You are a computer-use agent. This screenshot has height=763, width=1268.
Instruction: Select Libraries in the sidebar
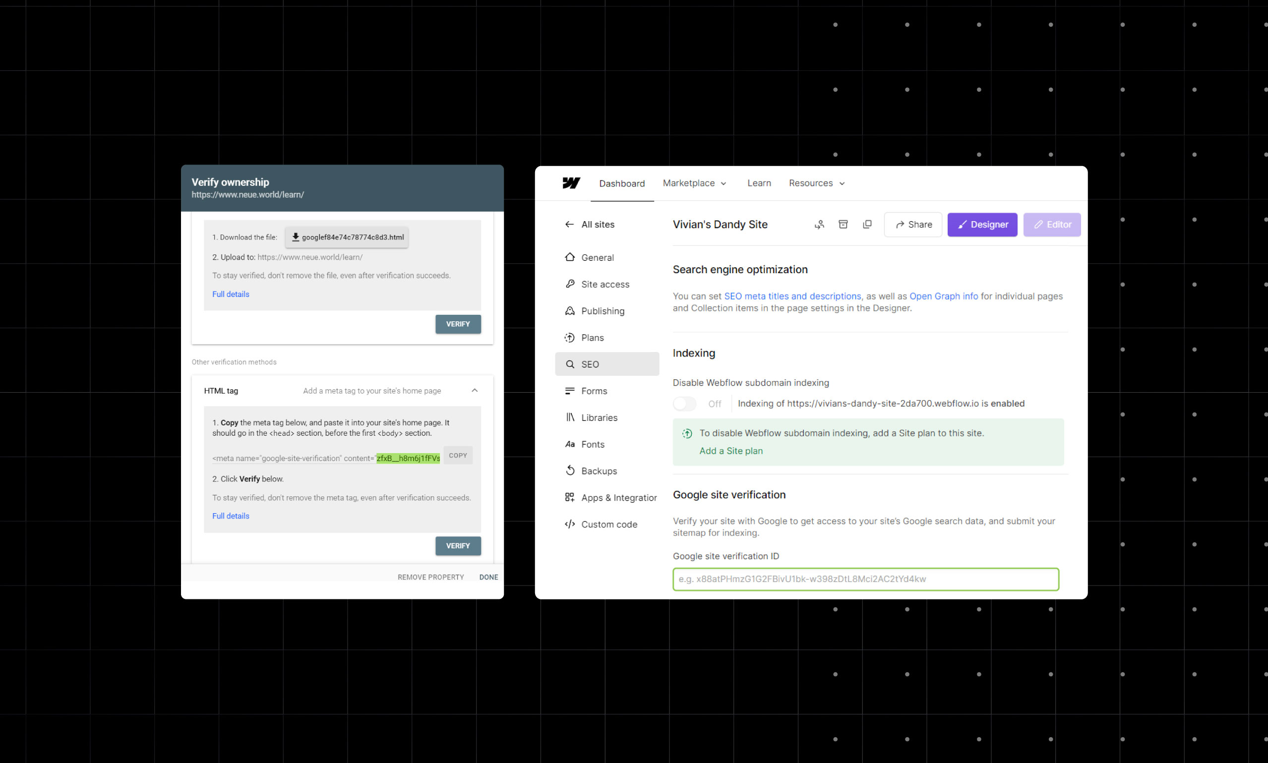607,417
